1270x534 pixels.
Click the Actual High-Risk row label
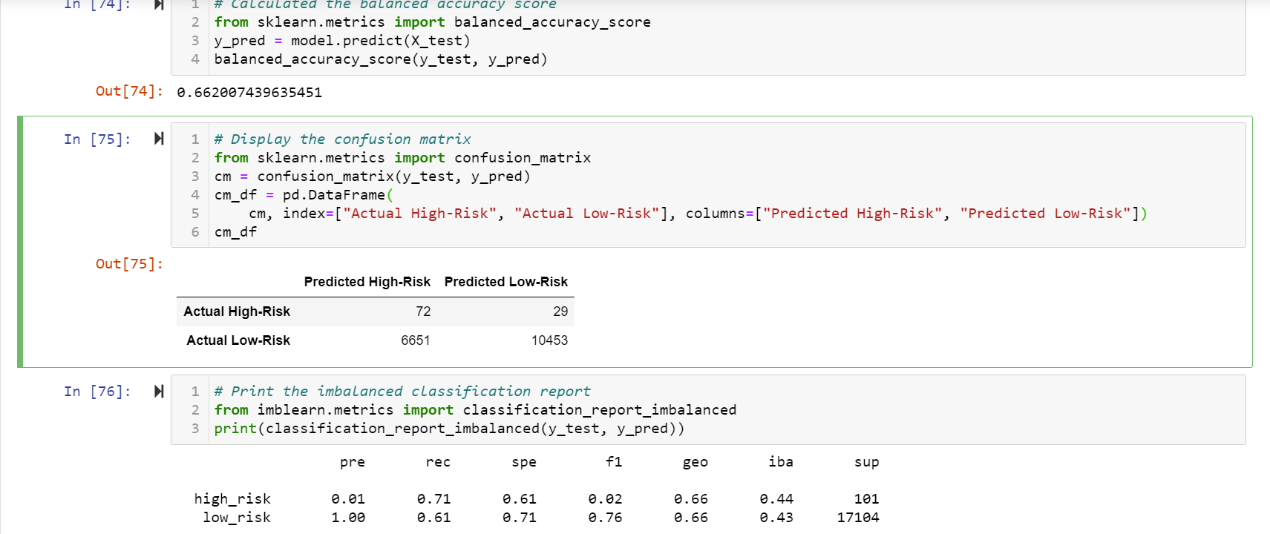(237, 311)
